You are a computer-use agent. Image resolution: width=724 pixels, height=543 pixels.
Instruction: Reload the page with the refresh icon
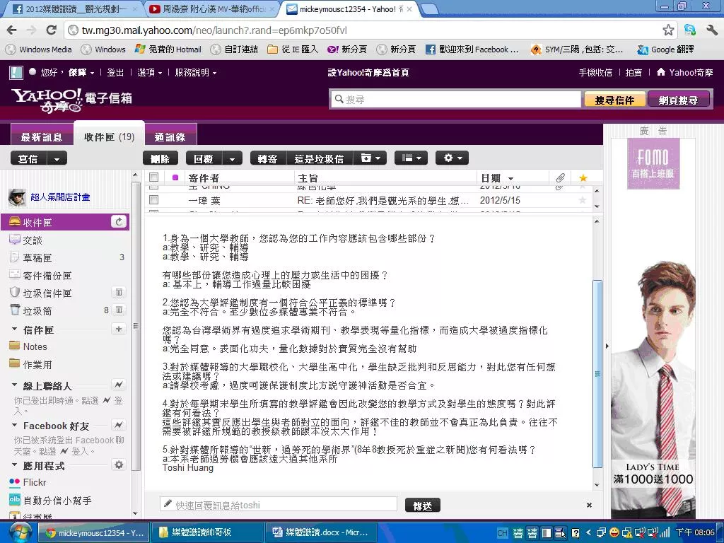[x=51, y=30]
